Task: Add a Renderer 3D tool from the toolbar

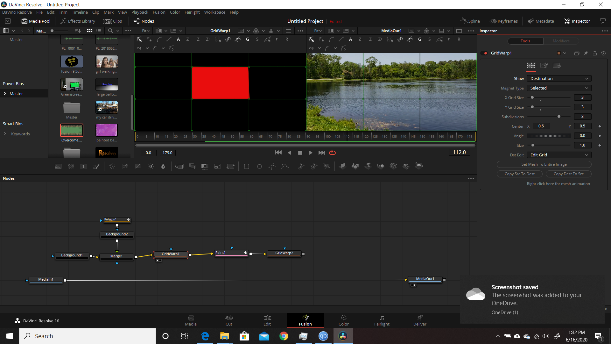Action: pyautogui.click(x=419, y=166)
